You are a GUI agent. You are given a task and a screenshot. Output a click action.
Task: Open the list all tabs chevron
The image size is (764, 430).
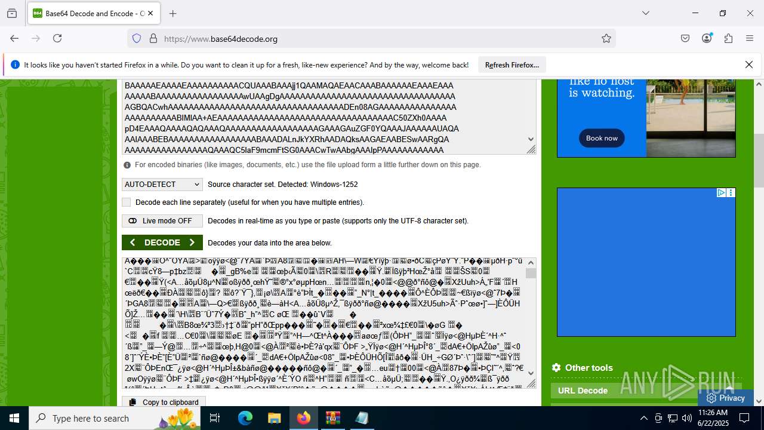tap(645, 13)
